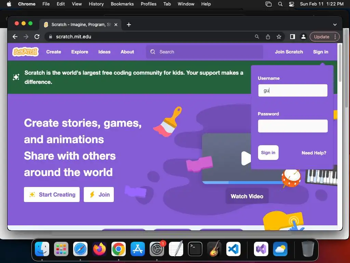
Task: Toggle the Sign in dropdown in the navbar
Action: coord(321,52)
